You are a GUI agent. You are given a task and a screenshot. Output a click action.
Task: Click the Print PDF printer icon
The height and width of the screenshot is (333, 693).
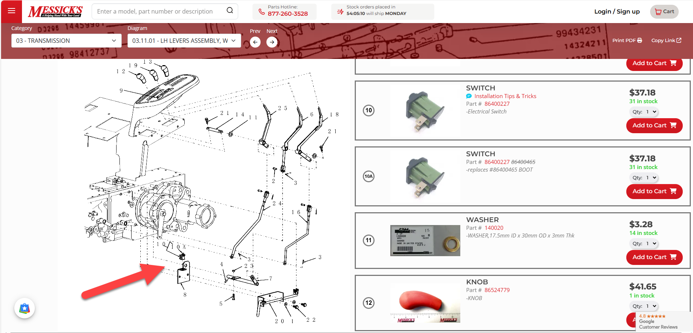pos(639,41)
